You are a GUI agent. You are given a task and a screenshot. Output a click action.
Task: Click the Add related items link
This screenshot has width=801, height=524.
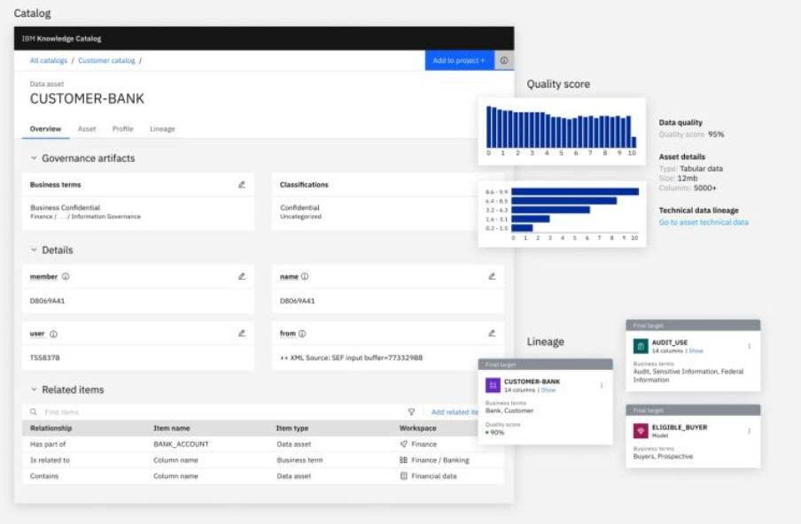coord(455,412)
